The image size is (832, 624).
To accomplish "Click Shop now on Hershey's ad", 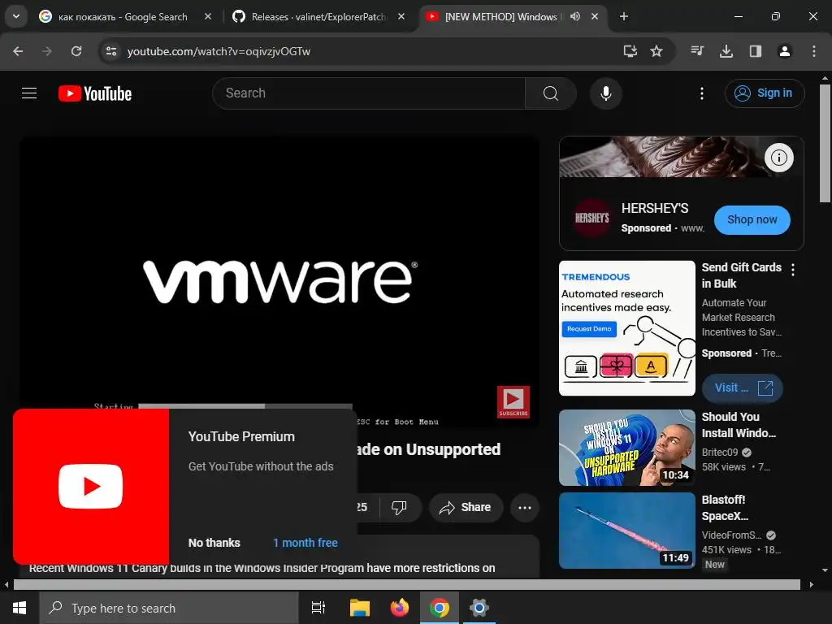I will pos(752,219).
